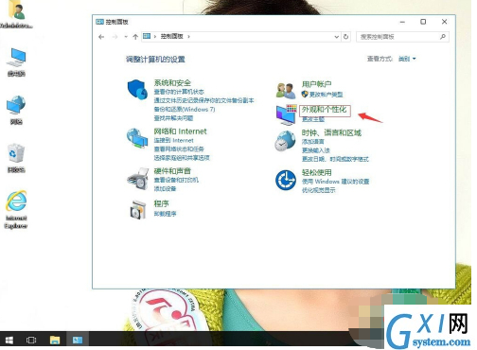Click the search magnifier icon

click(x=443, y=37)
